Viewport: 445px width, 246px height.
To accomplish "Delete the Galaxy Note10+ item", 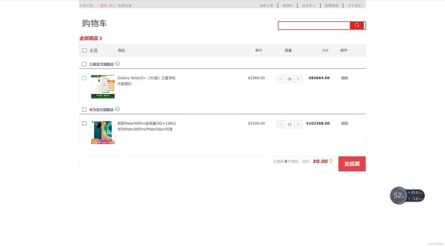I will pyautogui.click(x=345, y=78).
